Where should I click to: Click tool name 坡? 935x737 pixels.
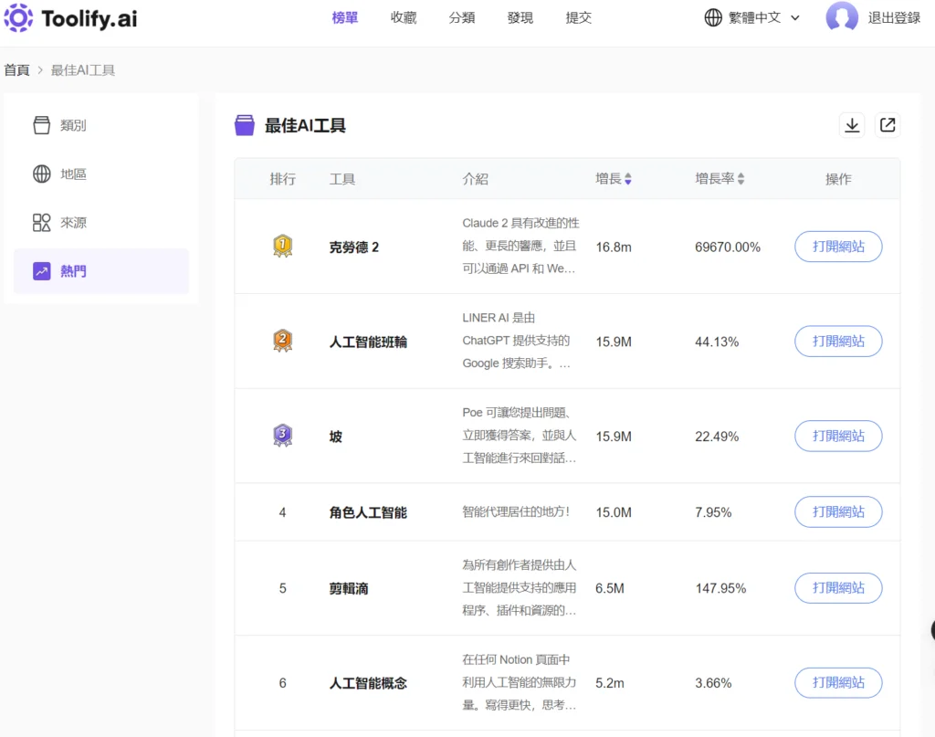(x=336, y=437)
